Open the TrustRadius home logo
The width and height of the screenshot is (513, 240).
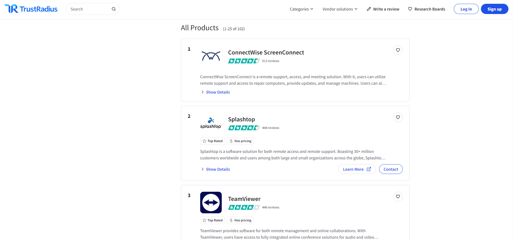tap(31, 9)
